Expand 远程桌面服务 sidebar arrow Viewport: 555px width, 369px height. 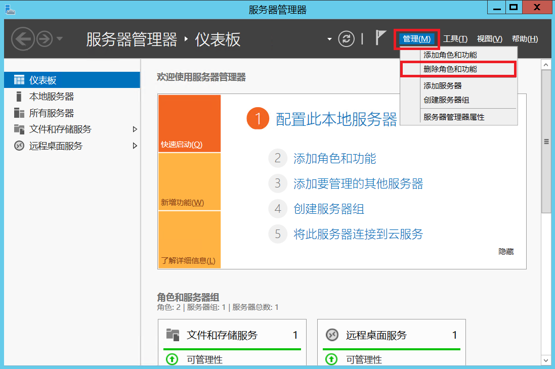pyautogui.click(x=135, y=146)
